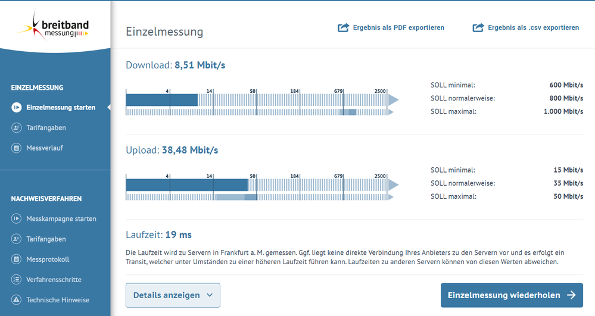Screen dimensions: 595x316
Task: Open Tarifangaben under Nachweisverfahren
Action: [46, 239]
